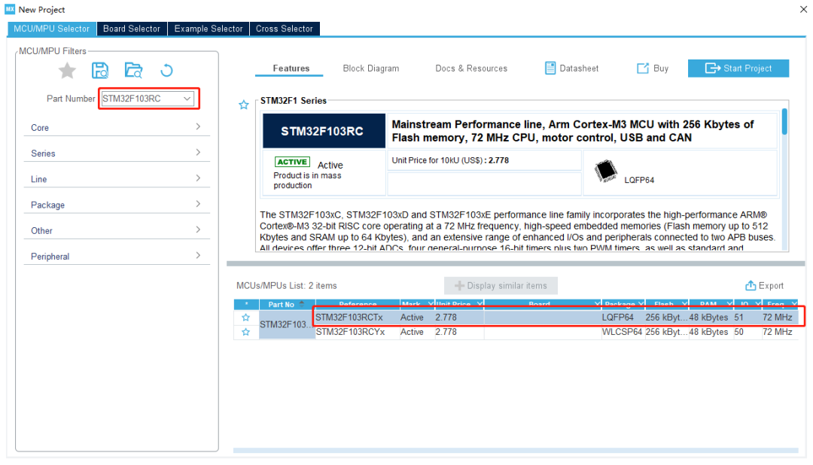Open the Flash column filter dropdown
This screenshot has width=813, height=465.
(684, 304)
